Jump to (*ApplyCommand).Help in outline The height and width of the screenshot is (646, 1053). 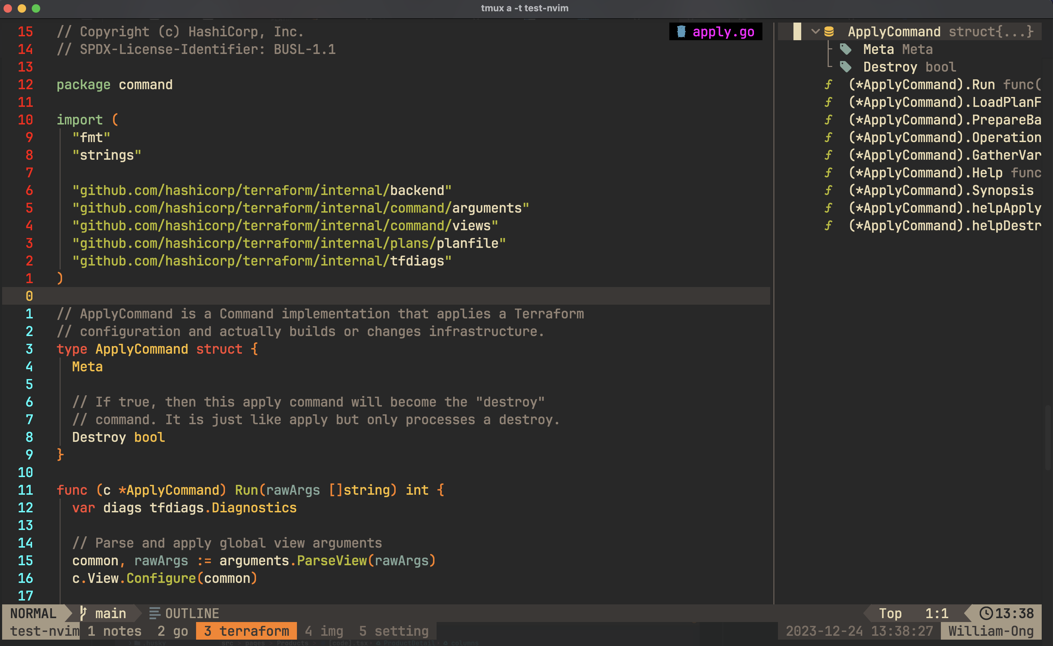(944, 173)
